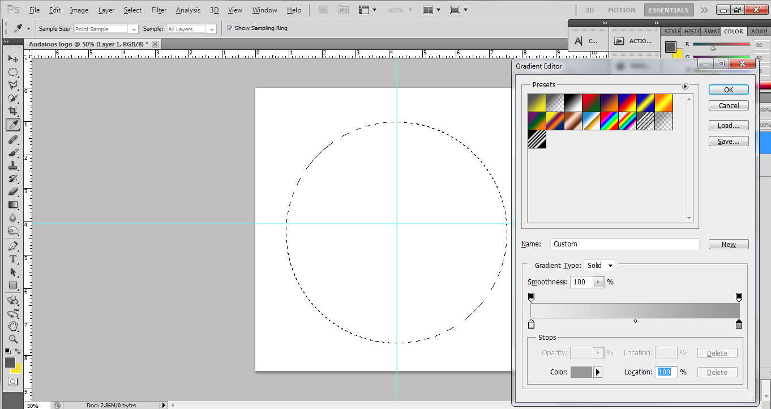The image size is (771, 409).
Task: Open the Select menu
Action: click(133, 10)
